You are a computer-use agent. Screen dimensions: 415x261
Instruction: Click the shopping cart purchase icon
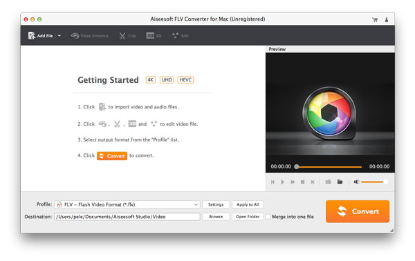(375, 19)
